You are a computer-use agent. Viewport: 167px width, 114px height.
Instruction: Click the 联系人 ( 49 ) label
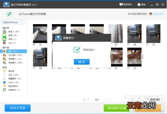pos(14,32)
